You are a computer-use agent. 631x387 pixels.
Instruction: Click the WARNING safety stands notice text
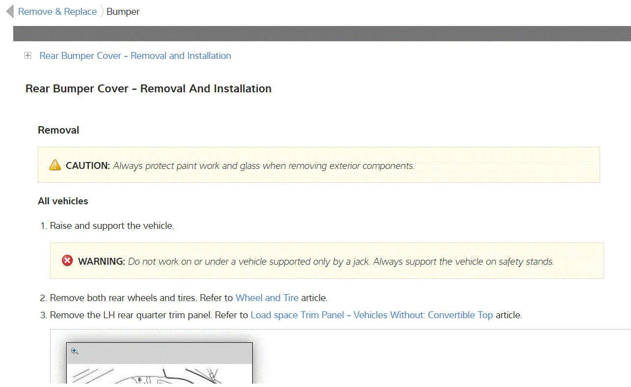341,262
